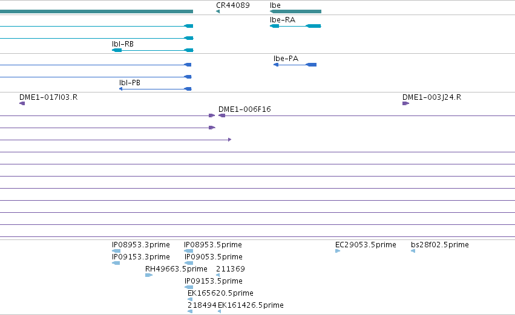Click the lbe gene bar
This screenshot has height=315, width=515.
pyautogui.click(x=295, y=11)
